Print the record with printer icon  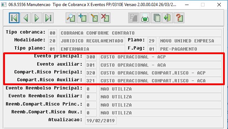coord(145,18)
